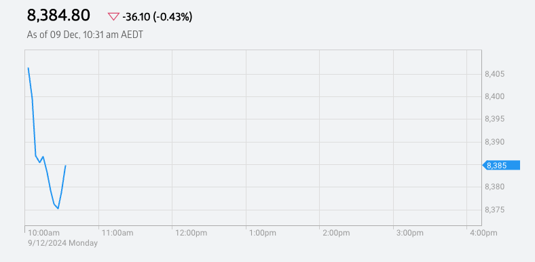Select the 1:00pm time axis label
Viewport: 535px width, 262px height.
263,233
